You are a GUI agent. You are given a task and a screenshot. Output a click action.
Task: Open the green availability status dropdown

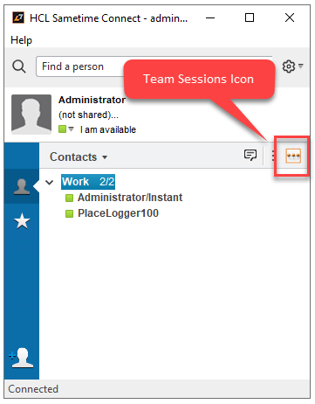coord(66,129)
